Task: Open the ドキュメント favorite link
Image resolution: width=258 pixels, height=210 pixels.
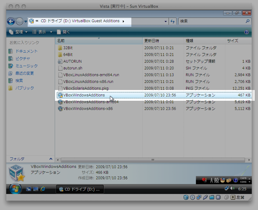Action: click(x=23, y=51)
